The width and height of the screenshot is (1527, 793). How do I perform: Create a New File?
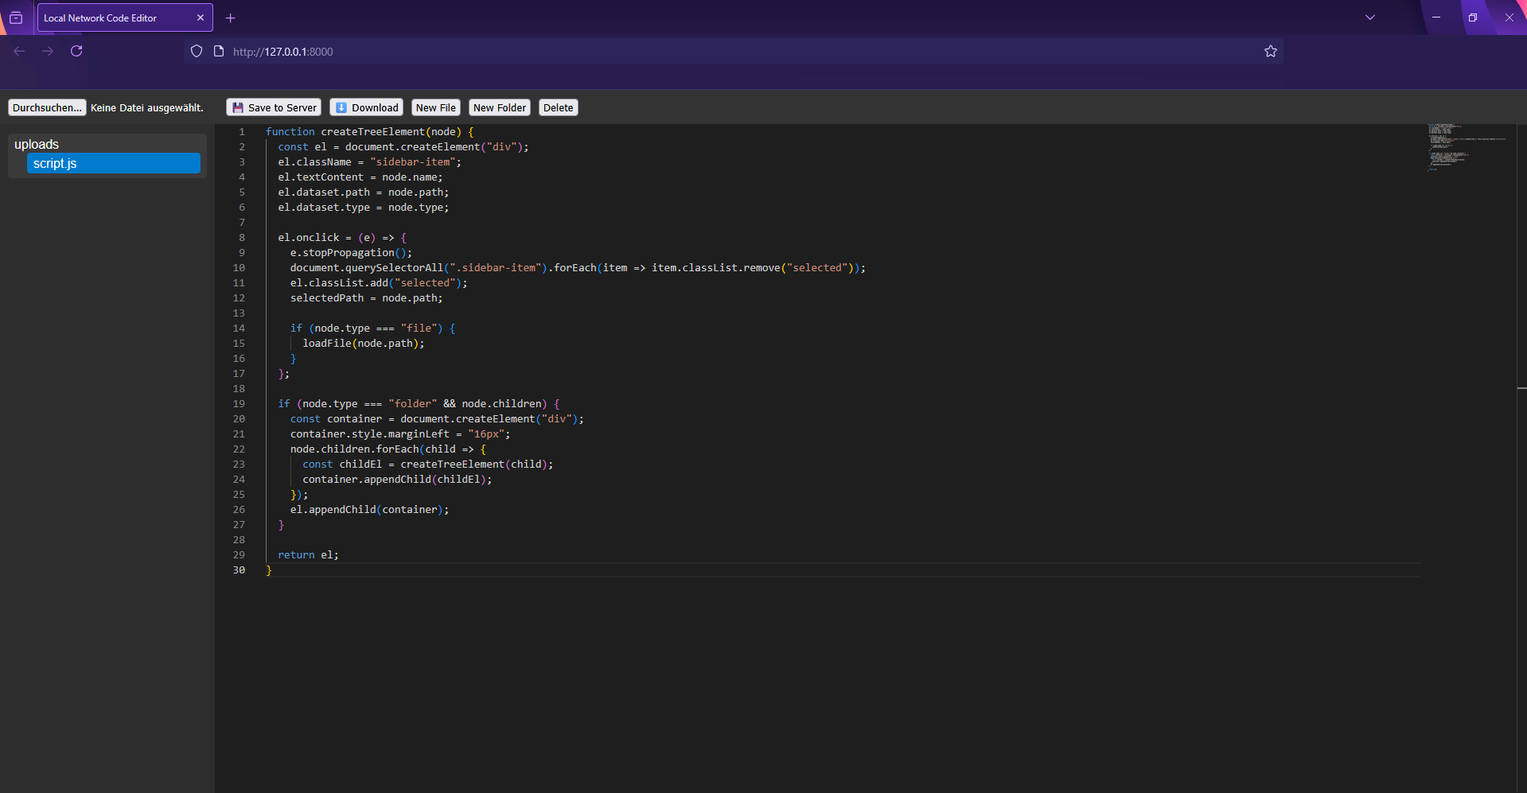436,107
